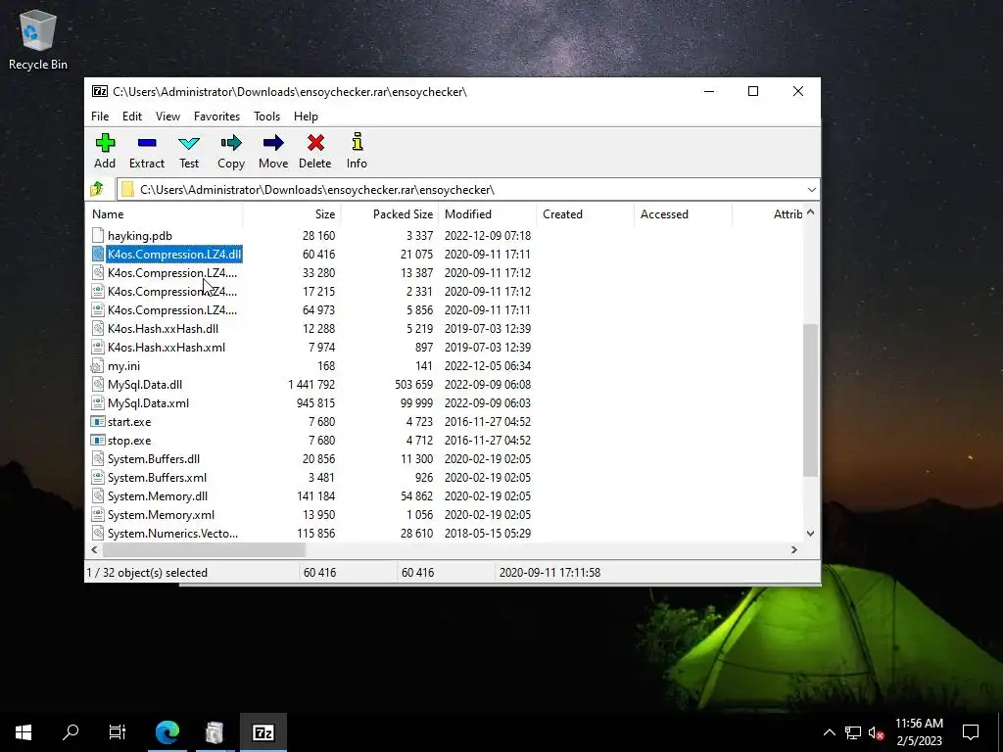Viewport: 1003px width, 752px height.
Task: Click the System.Buffers.dll file icon
Action: click(97, 458)
